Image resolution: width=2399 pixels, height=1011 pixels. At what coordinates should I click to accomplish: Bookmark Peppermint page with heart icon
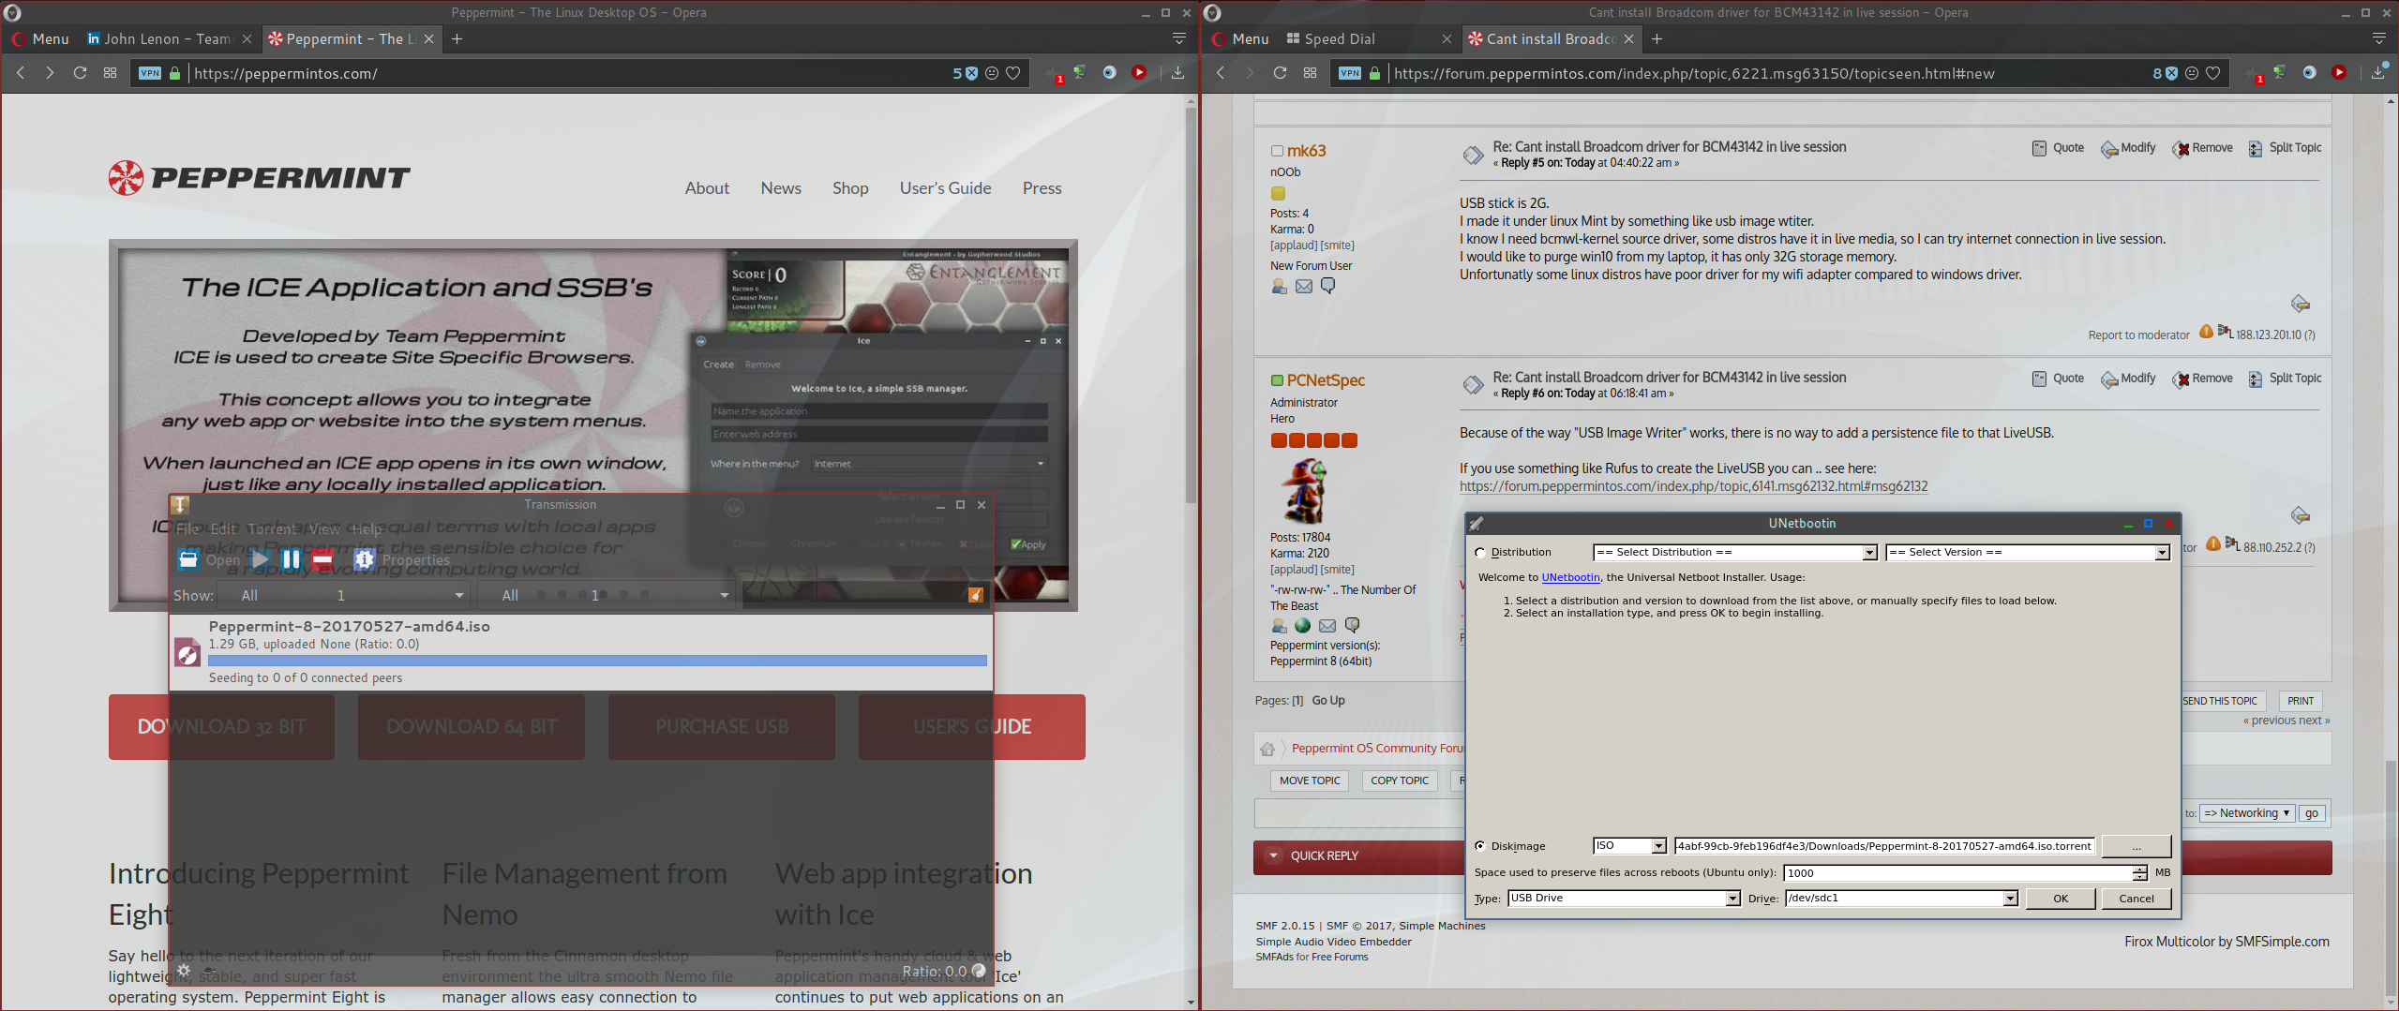(x=1013, y=73)
